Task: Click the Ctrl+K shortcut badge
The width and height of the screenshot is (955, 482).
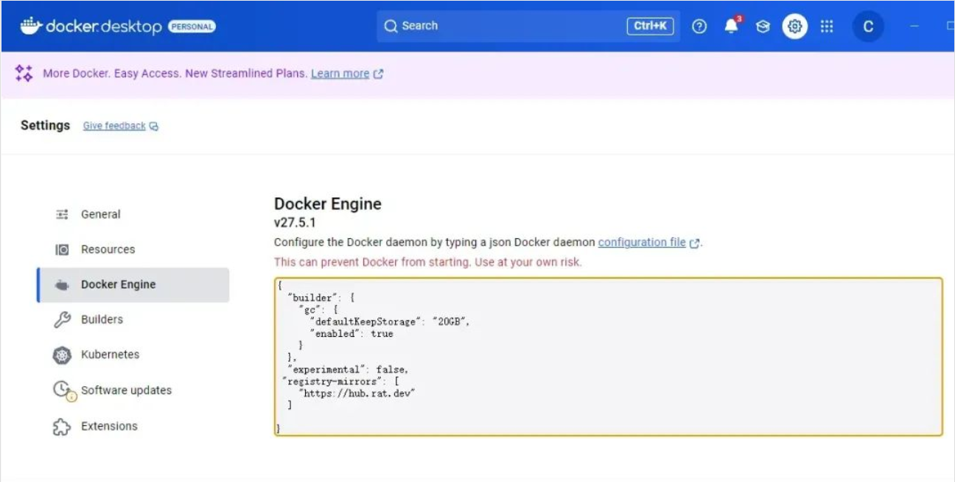Action: 650,27
